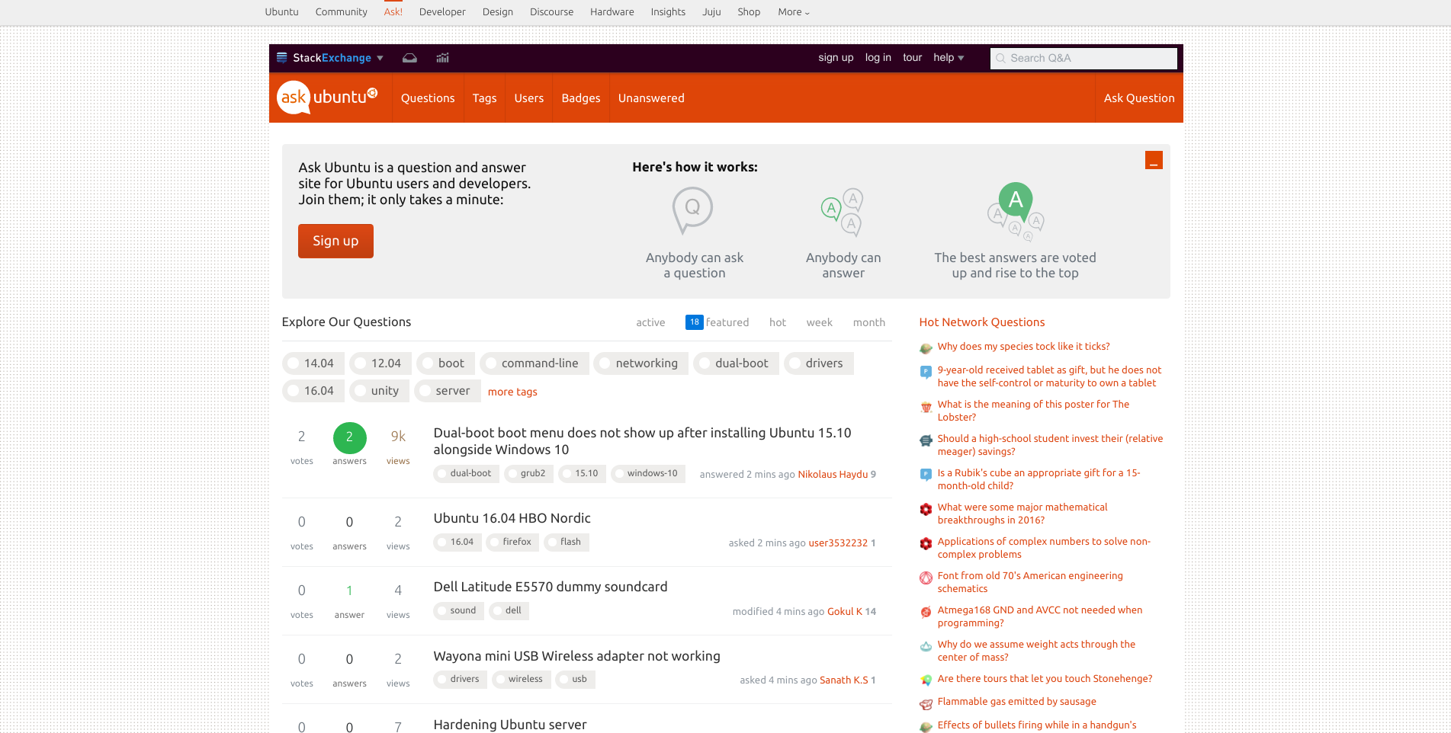This screenshot has height=733, width=1451.
Task: Open 'Hardening Ubuntu server' question
Action: (509, 725)
